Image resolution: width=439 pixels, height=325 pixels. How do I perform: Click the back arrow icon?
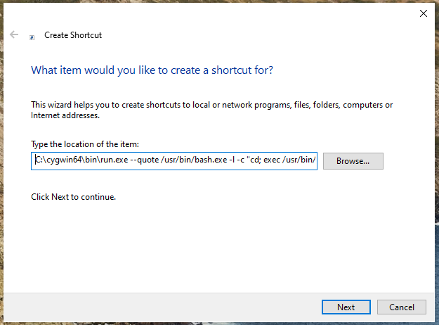click(14, 34)
